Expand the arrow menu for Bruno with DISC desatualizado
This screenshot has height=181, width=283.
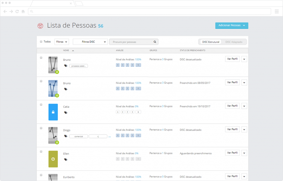coord(244,59)
